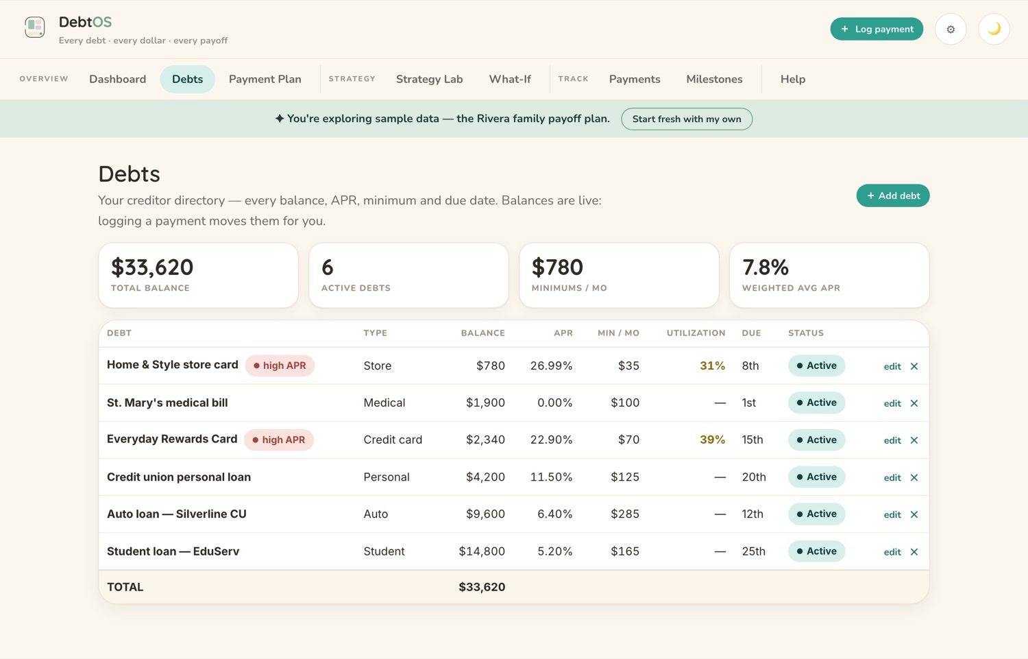The height and width of the screenshot is (659, 1028).
Task: Click the Min / Mo column header
Action: coord(618,333)
